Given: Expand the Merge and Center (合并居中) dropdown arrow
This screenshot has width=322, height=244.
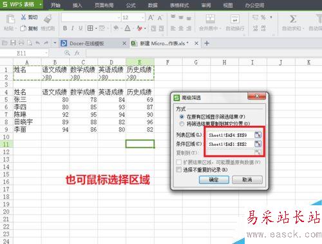Looking at the screenshot, I should (221, 28).
